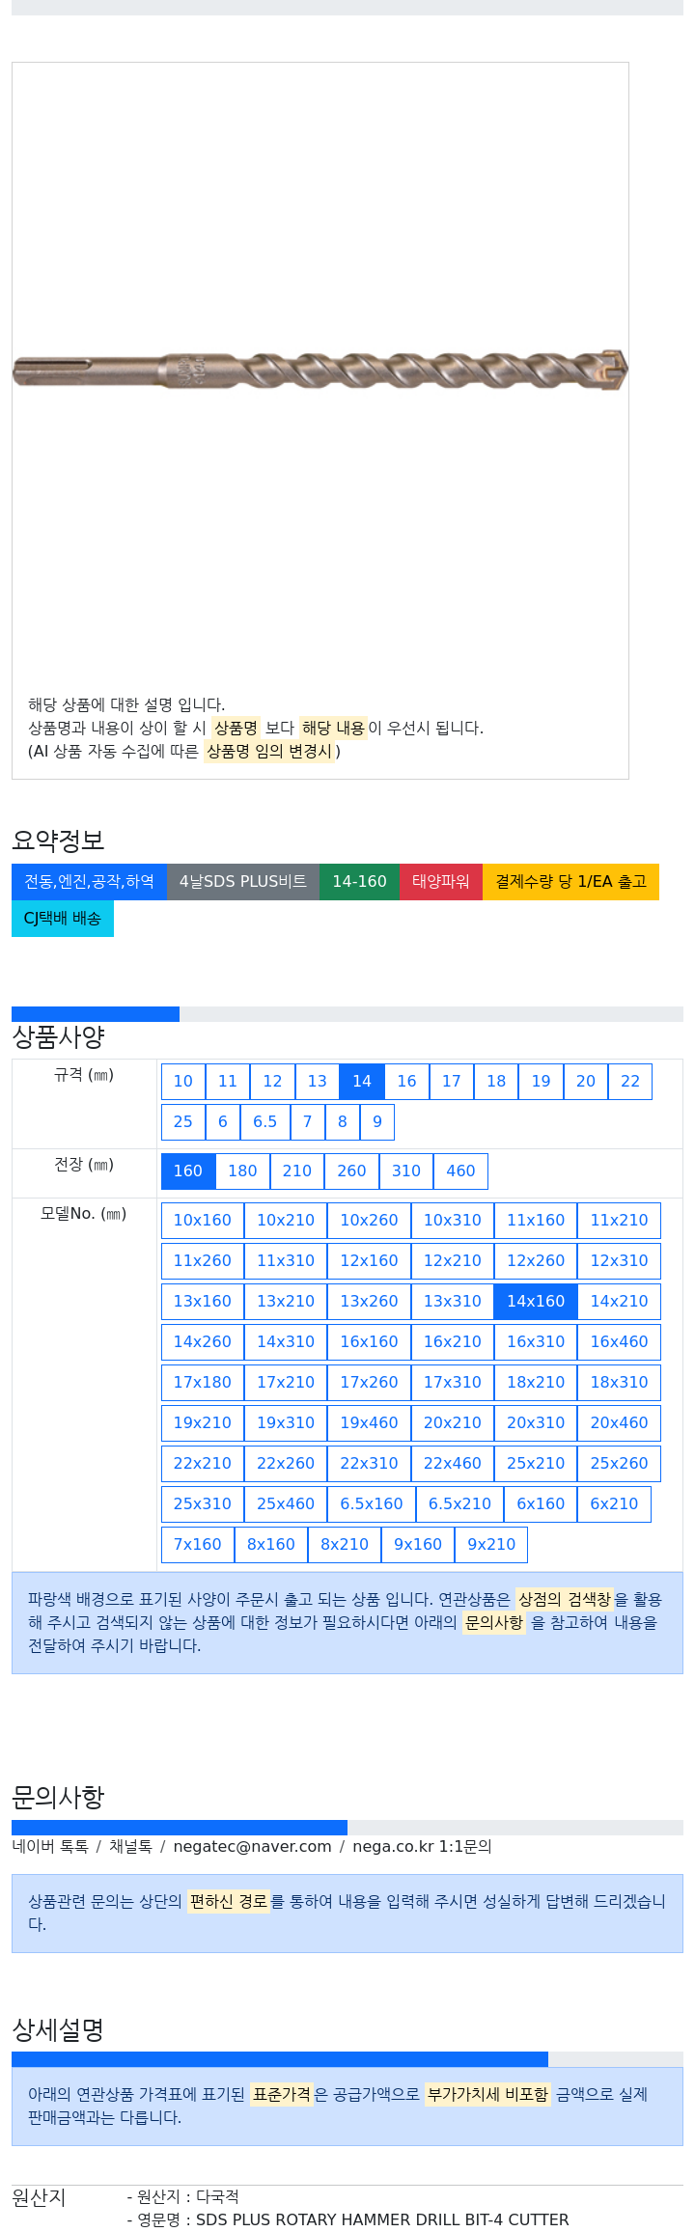This screenshot has width=695, height=2232.
Task: Choose the 6.5 mm diameter option
Action: tap(265, 1122)
